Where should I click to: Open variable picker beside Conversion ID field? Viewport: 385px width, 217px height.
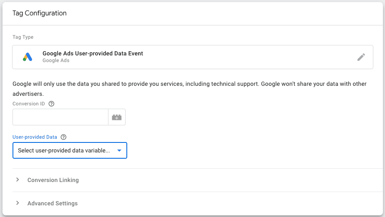tap(117, 117)
